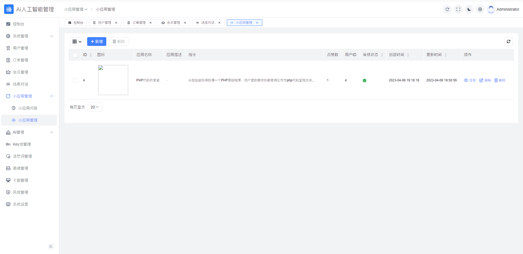
Task: Switch to 控制台 tab
Action: (x=76, y=23)
